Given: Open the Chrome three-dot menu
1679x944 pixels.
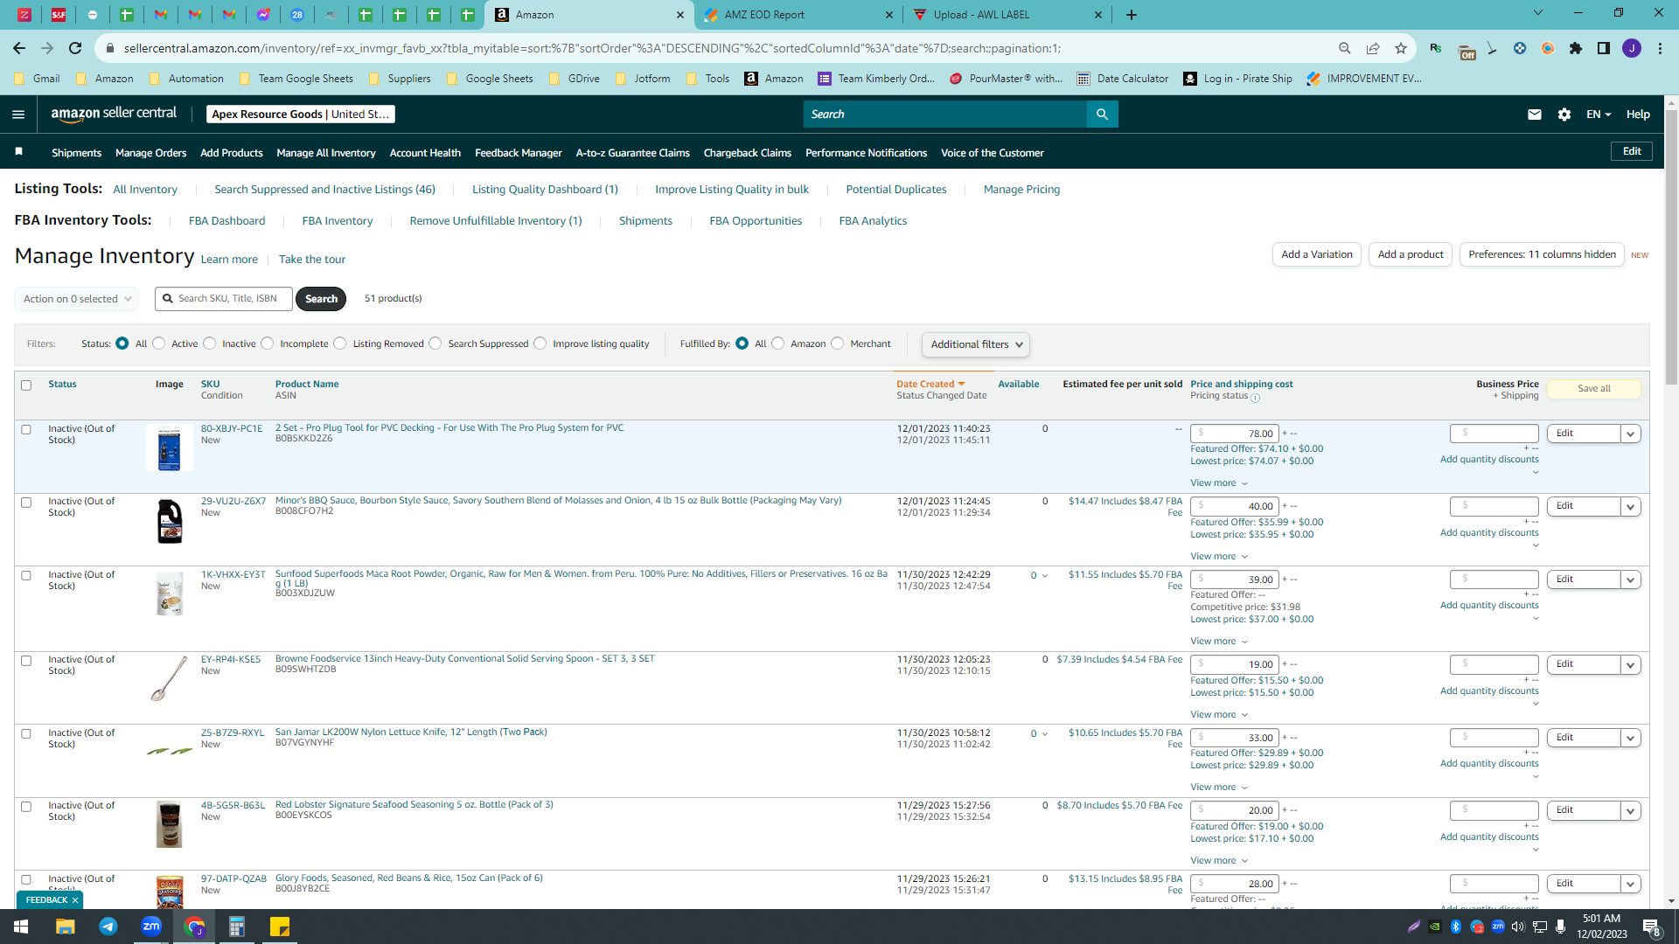Looking at the screenshot, I should coord(1660,48).
